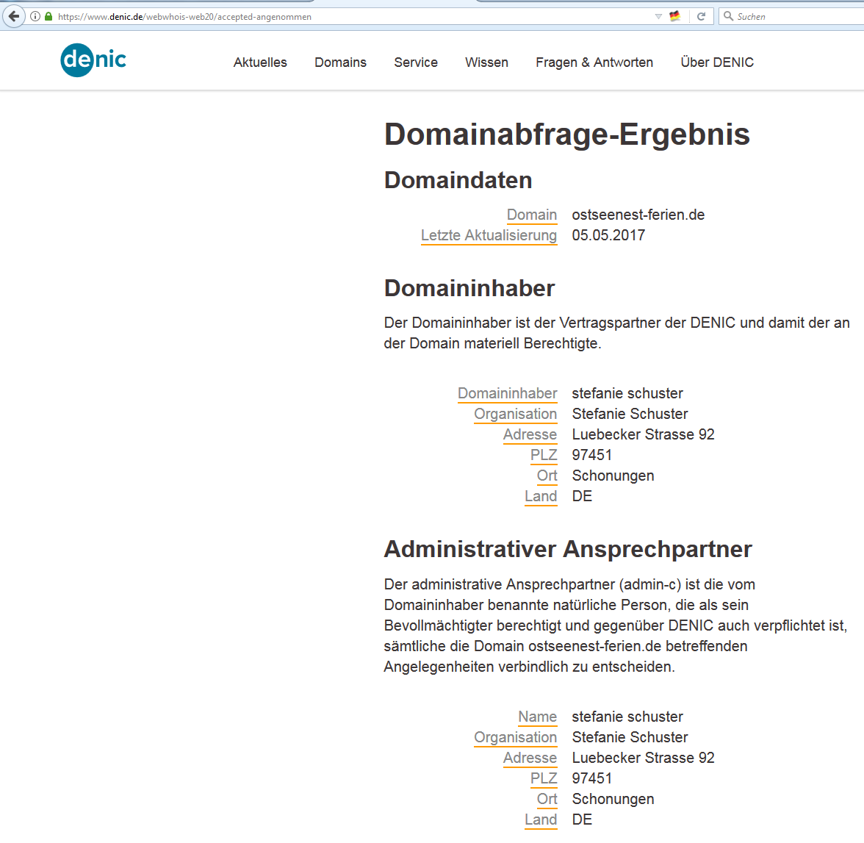Screen dimensions: 864x843
Task: Select the date value 05.05.2017
Action: tap(608, 235)
